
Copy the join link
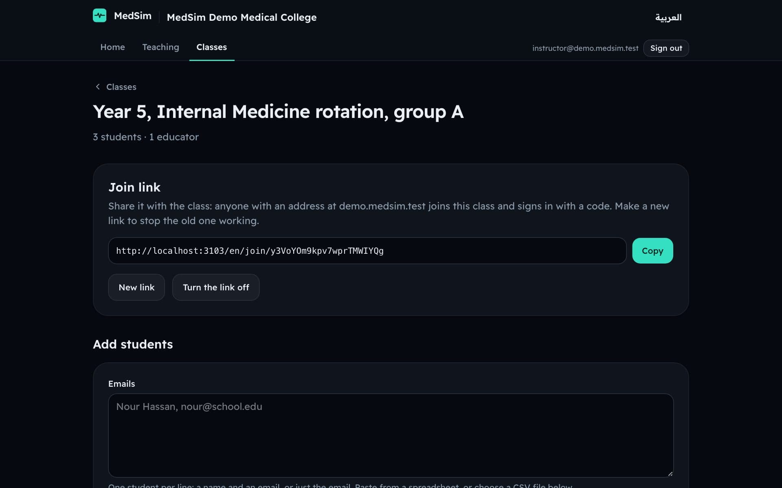click(652, 251)
